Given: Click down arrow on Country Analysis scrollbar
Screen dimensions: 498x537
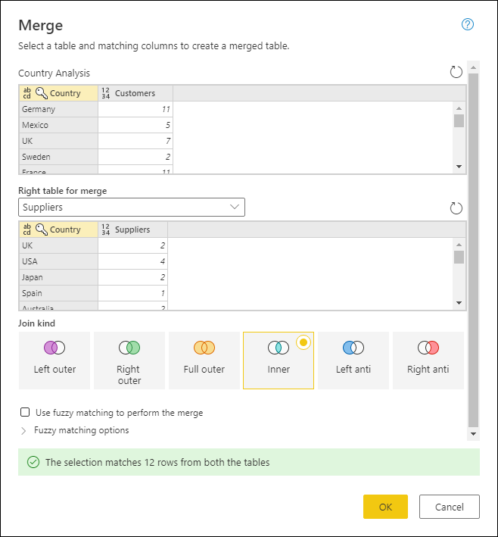Looking at the screenshot, I should [459, 167].
